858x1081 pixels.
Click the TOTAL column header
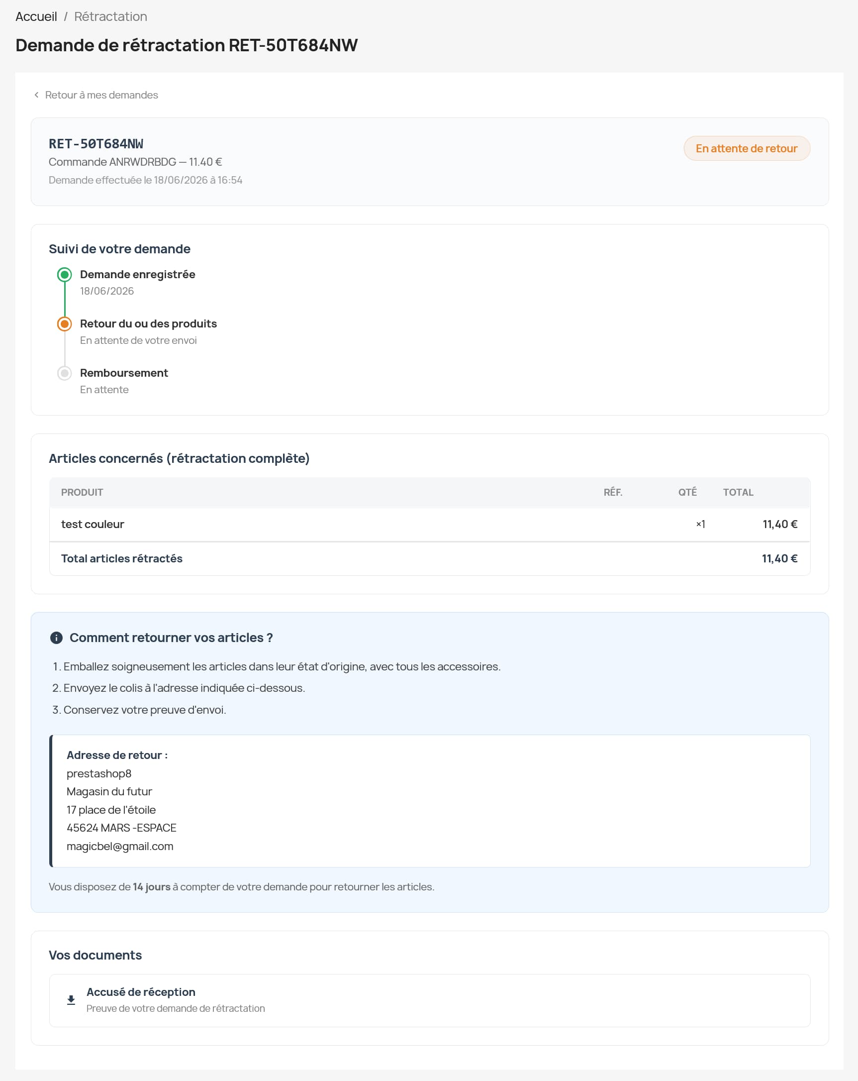tap(738, 492)
